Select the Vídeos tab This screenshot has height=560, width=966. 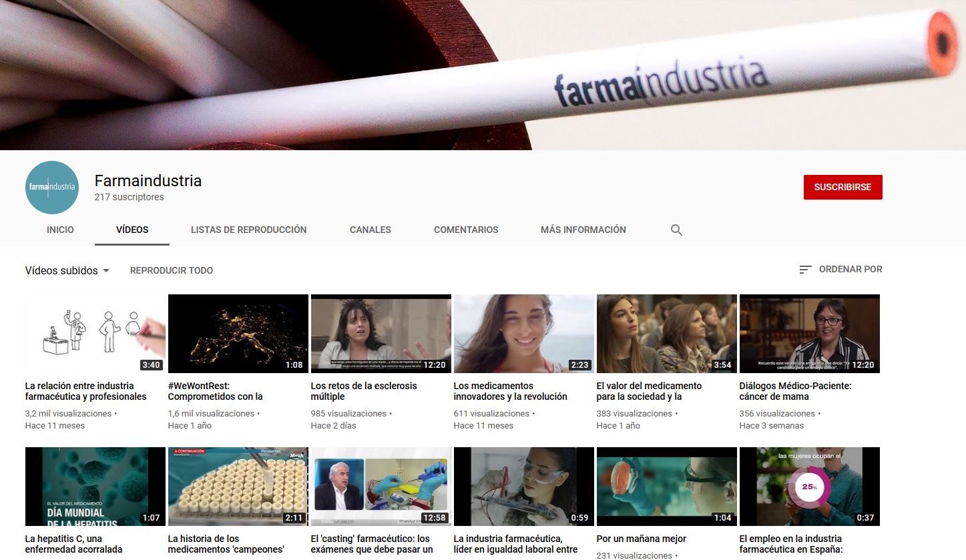coord(132,230)
